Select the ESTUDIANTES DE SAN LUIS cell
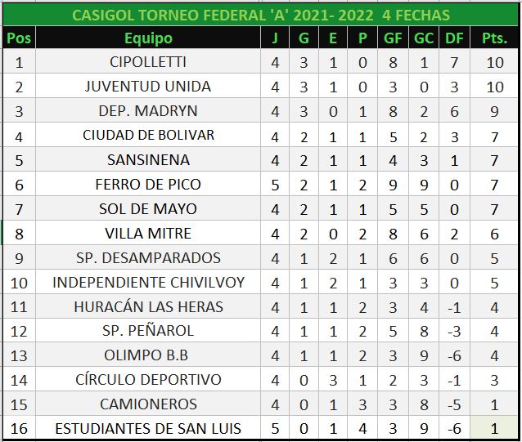Image resolution: width=522 pixels, height=442 pixels. click(148, 429)
